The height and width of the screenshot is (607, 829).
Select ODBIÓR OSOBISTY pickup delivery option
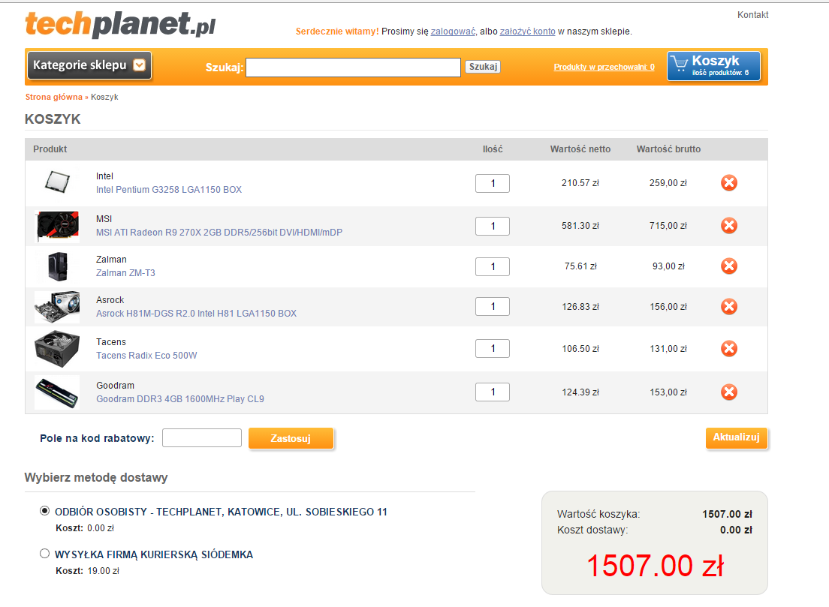click(45, 511)
